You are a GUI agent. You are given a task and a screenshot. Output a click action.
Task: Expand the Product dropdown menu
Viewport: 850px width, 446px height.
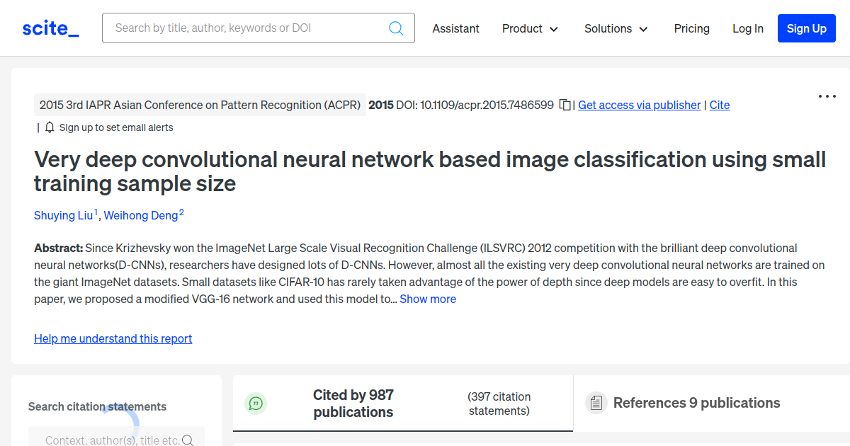(530, 28)
